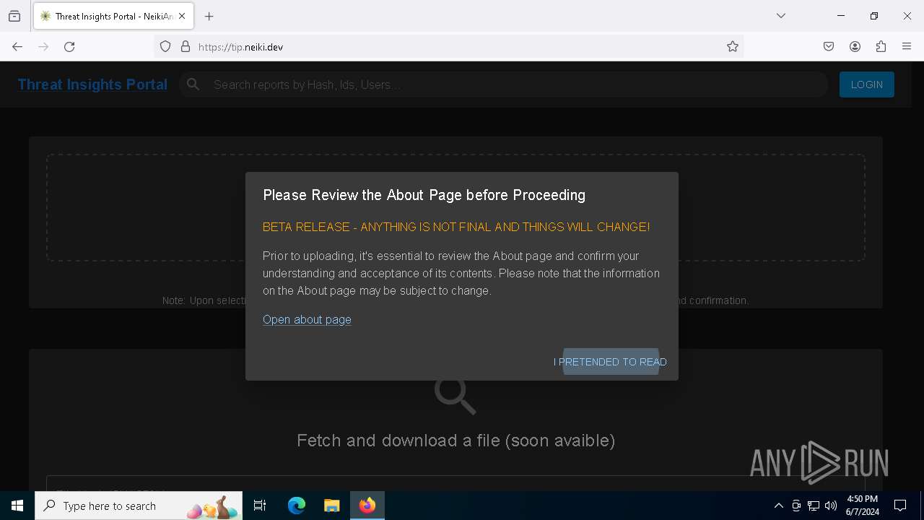
Task: Open the Firefox application hamburger menu
Action: tap(907, 47)
